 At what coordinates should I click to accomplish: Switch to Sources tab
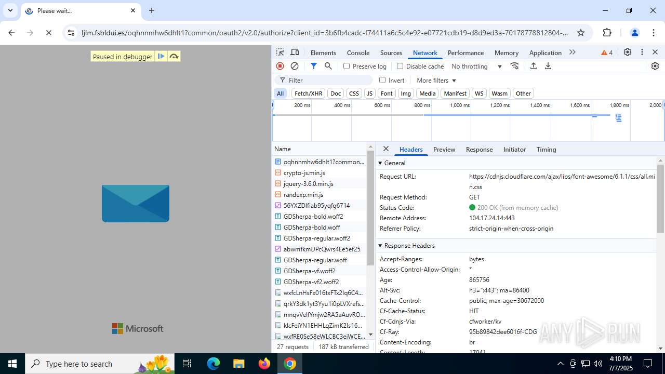(391, 52)
